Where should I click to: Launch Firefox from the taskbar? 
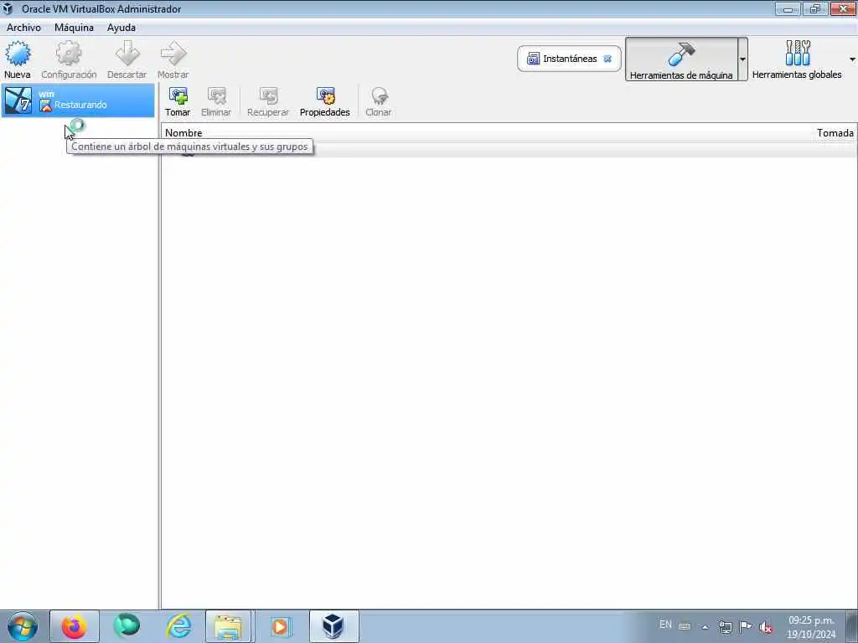point(75,626)
